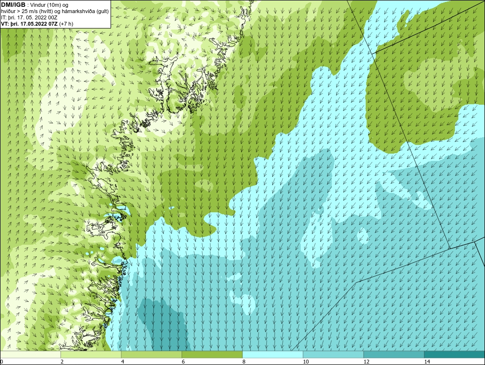485x365 pixels.
Task: Click the 'hviður > 25 m/s (hvítt)' text
Action: [26, 11]
